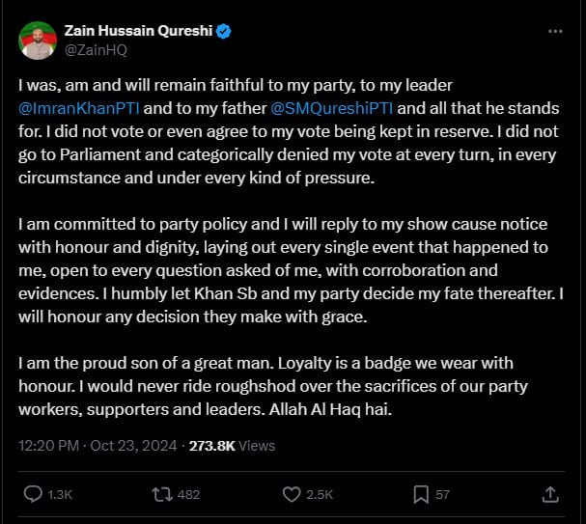Click the 57 bookmarks count
The image size is (586, 524).
[x=443, y=494]
